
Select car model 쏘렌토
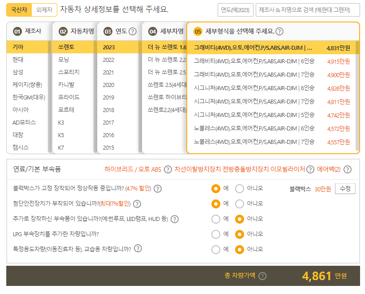point(73,47)
